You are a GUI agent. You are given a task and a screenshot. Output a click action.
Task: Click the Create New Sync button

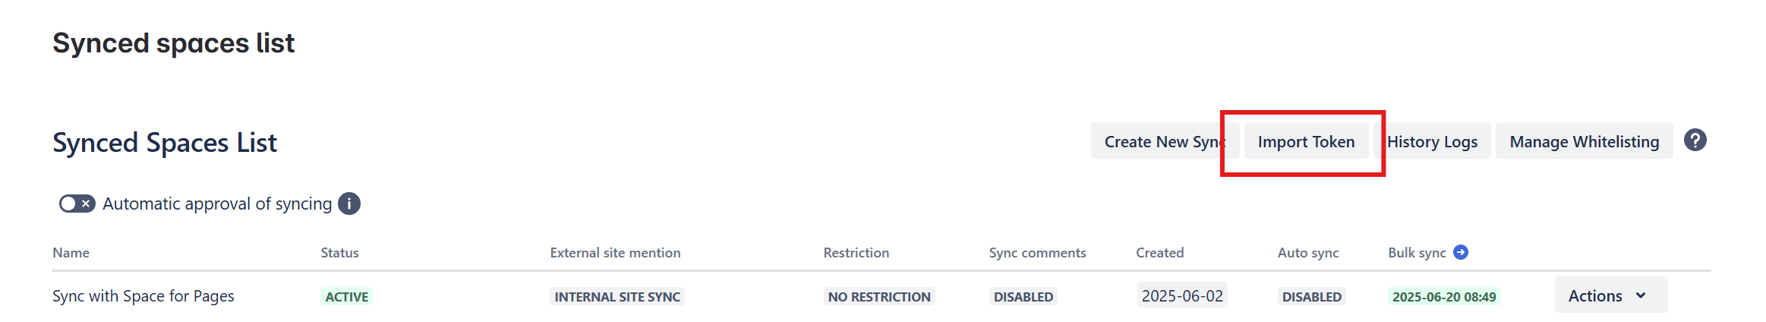click(x=1160, y=141)
